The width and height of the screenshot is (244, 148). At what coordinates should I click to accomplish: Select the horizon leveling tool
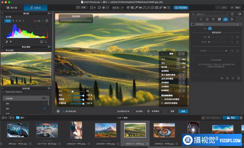[x=140, y=8]
